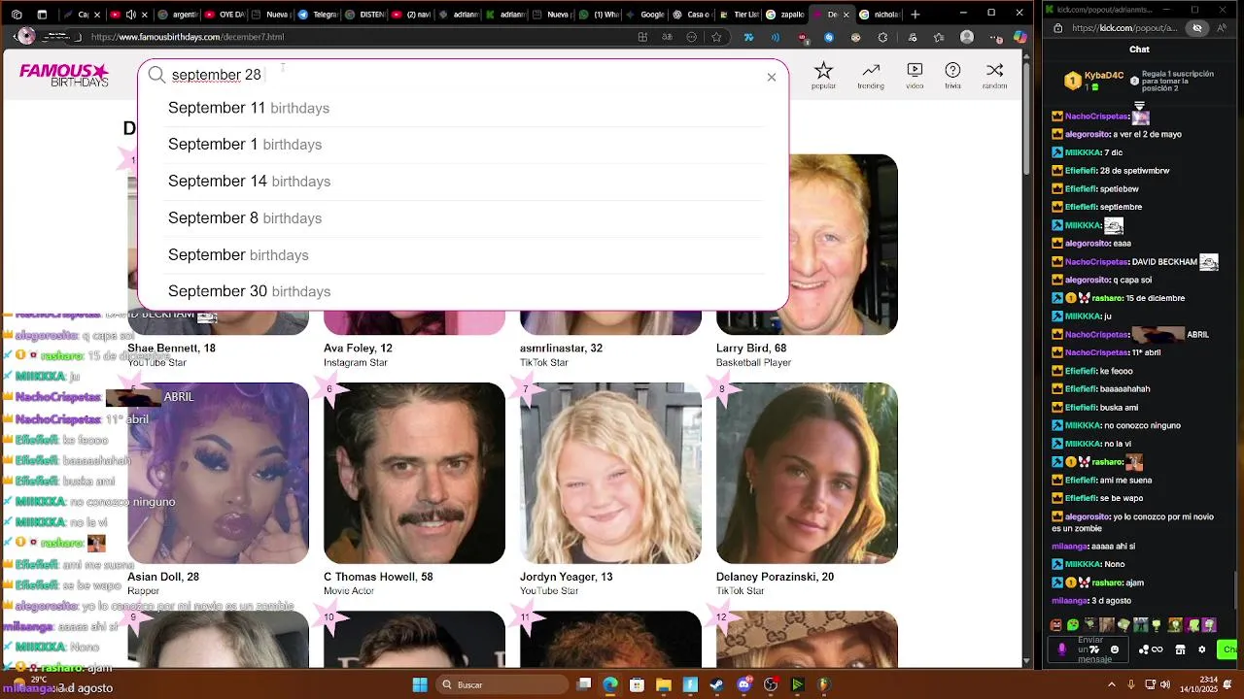Open File Explorer from the taskbar

tap(664, 684)
